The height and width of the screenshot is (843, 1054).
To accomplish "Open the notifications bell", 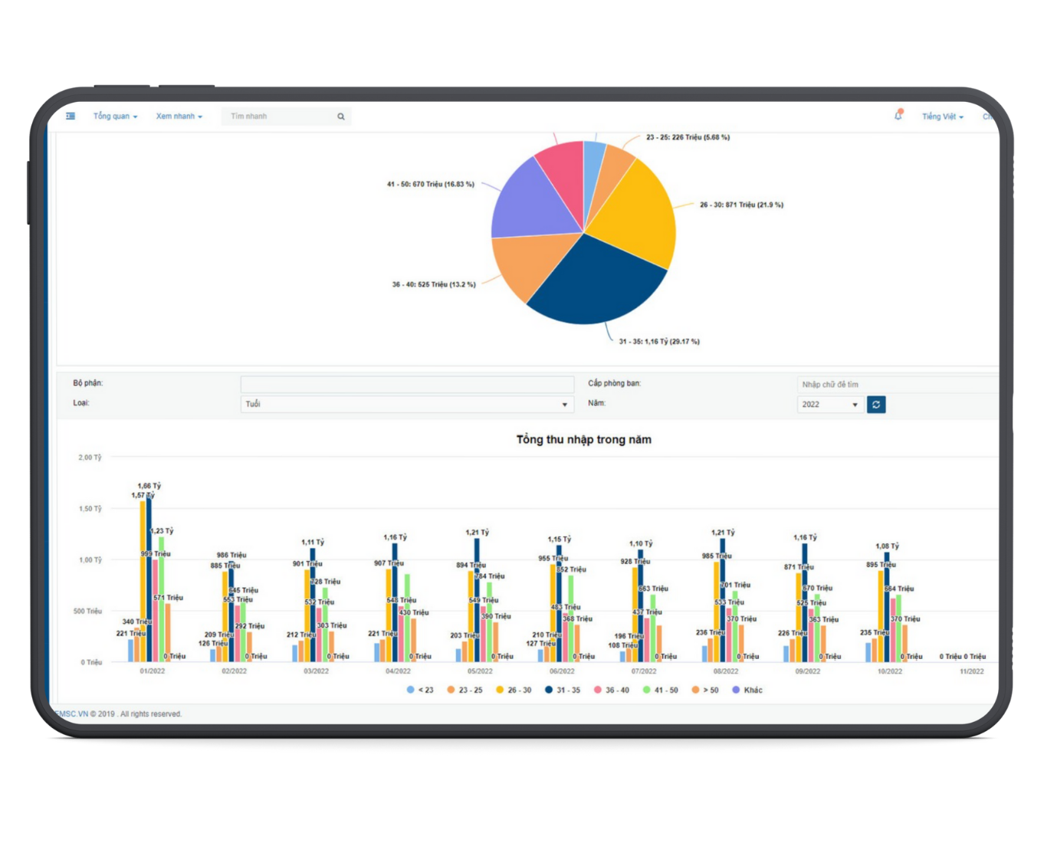I will coord(898,116).
